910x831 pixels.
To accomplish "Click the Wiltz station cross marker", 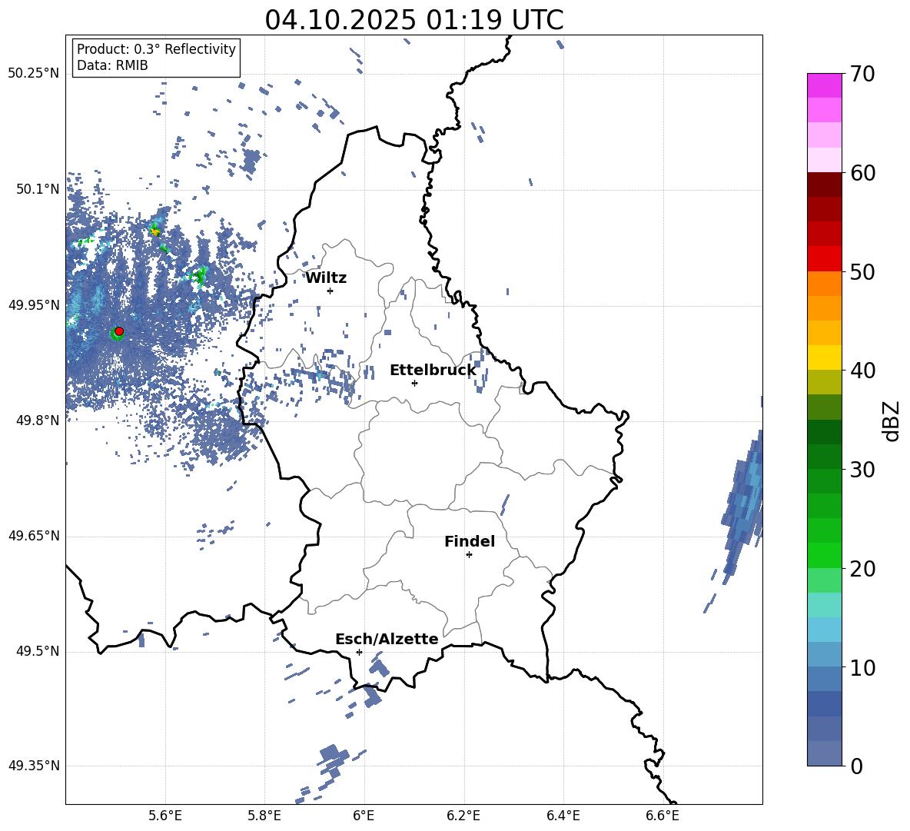I will coord(330,291).
